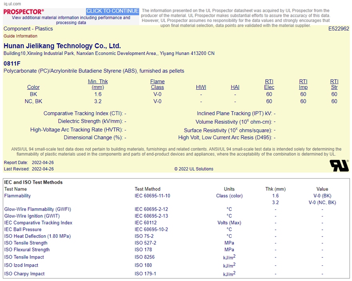Viewport: 352px width, 281px height.
Task: Click the IEC and ISO Test Methods heading
Action: coord(33,182)
